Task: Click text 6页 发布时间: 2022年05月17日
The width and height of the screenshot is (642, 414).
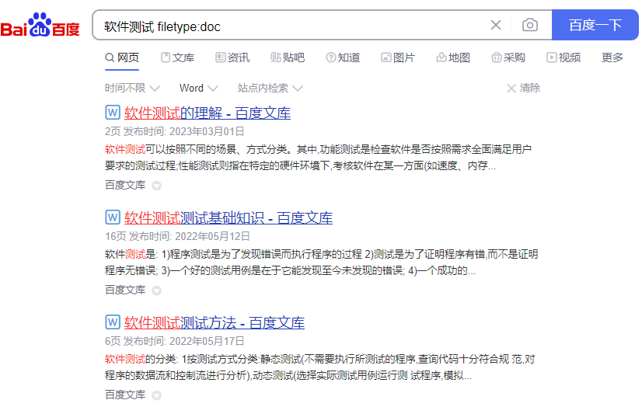Action: (175, 341)
